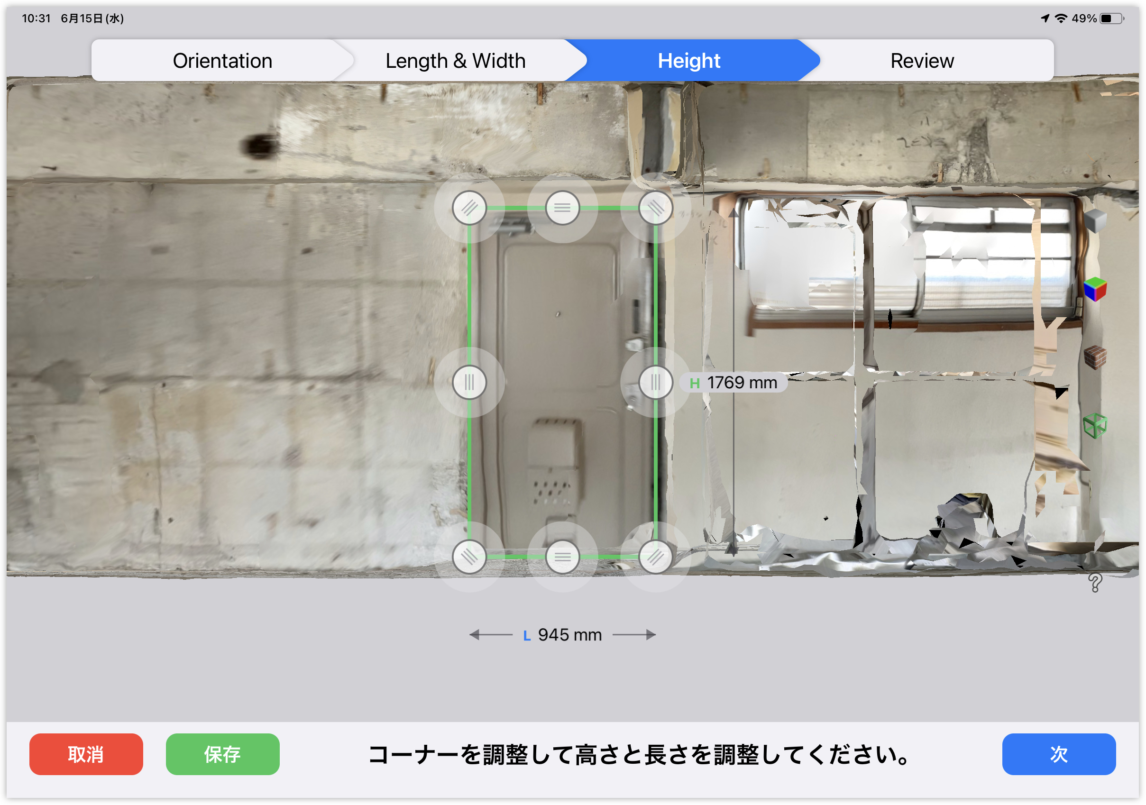1146x805 pixels.
Task: Switch to brick textured cube view mode
Action: click(1095, 357)
